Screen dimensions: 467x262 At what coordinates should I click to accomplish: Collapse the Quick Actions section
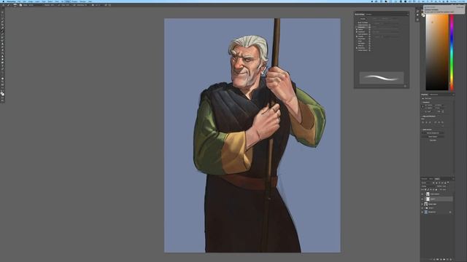point(422,130)
